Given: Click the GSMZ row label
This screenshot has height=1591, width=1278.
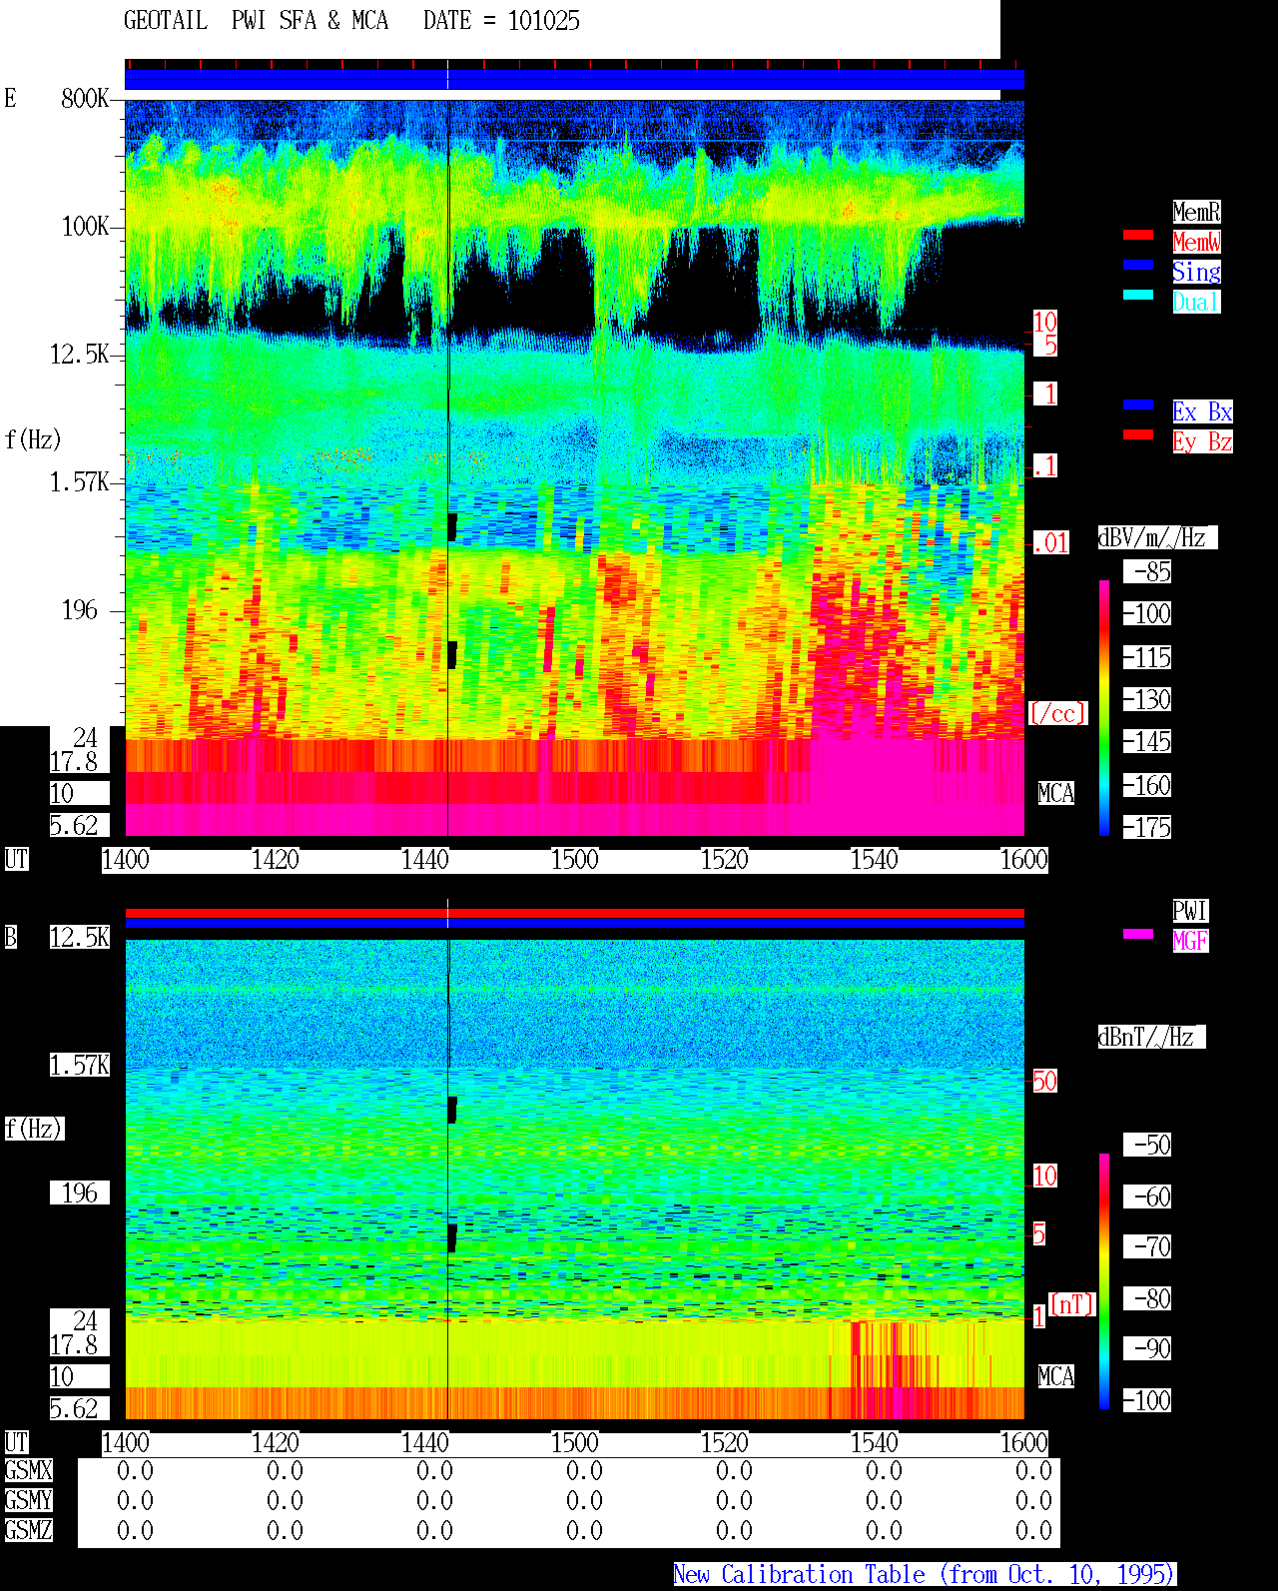Looking at the screenshot, I should coord(28,1531).
